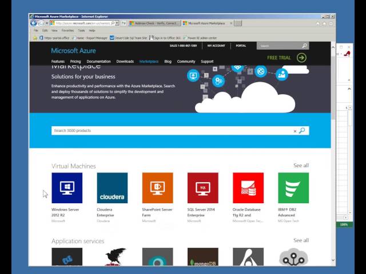Click the page scroll-down arrow
The image size is (366, 274).
(333, 260)
